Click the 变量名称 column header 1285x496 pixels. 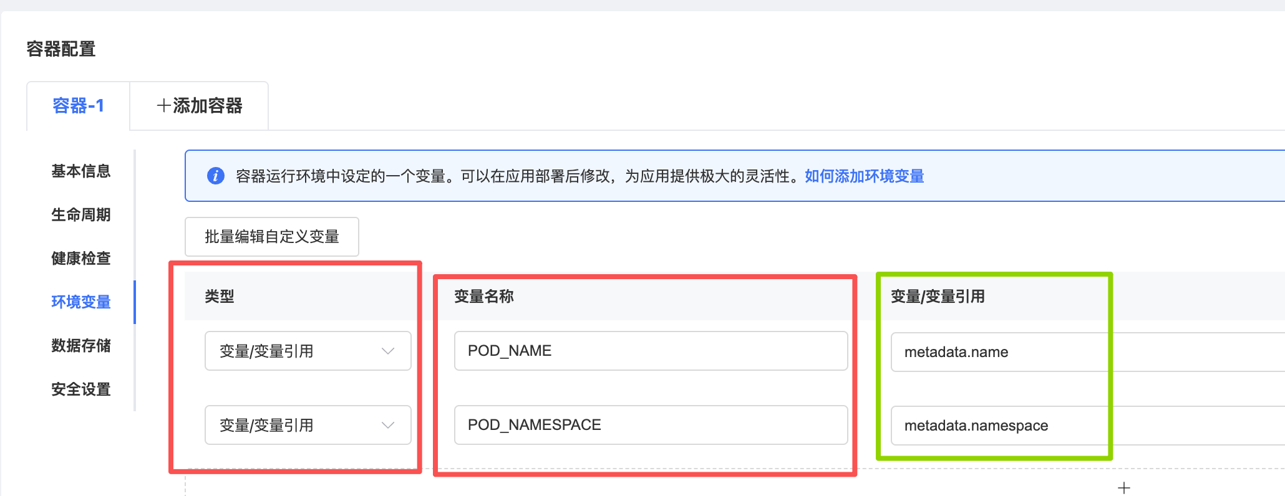483,297
